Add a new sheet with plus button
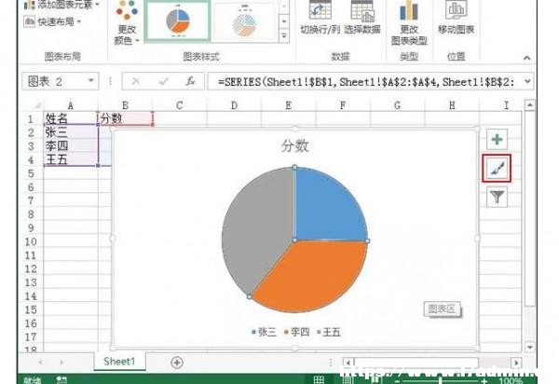The height and width of the screenshot is (384, 559). [x=177, y=363]
